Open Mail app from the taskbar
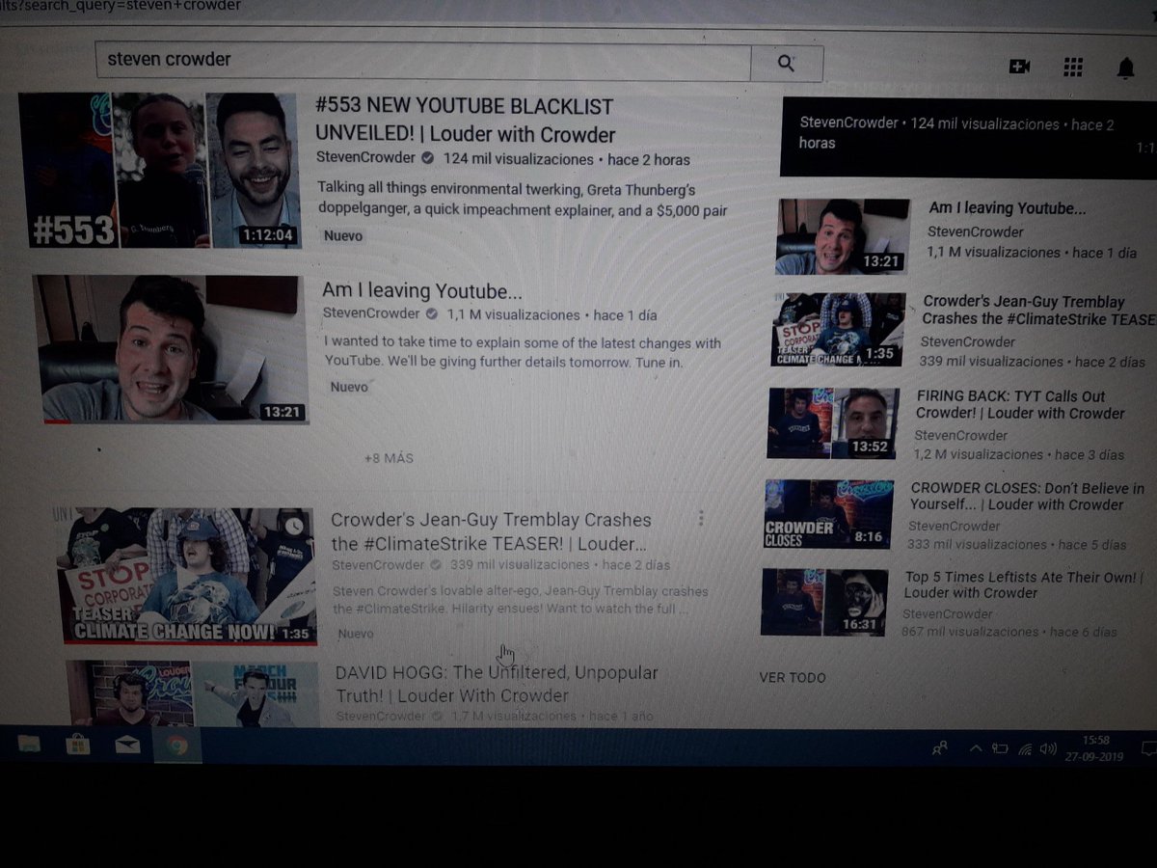Image resolution: width=1157 pixels, height=868 pixels. tap(127, 745)
